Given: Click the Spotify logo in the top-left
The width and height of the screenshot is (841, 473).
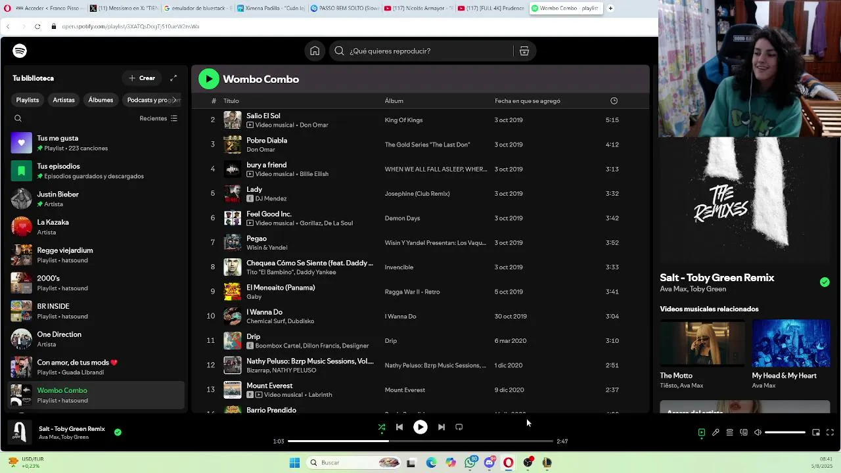Looking at the screenshot, I should tap(20, 51).
